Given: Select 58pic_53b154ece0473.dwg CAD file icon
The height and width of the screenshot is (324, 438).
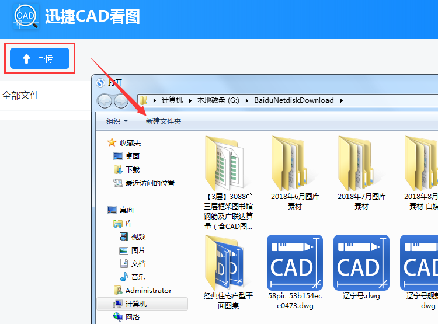Looking at the screenshot, I should 295,263.
